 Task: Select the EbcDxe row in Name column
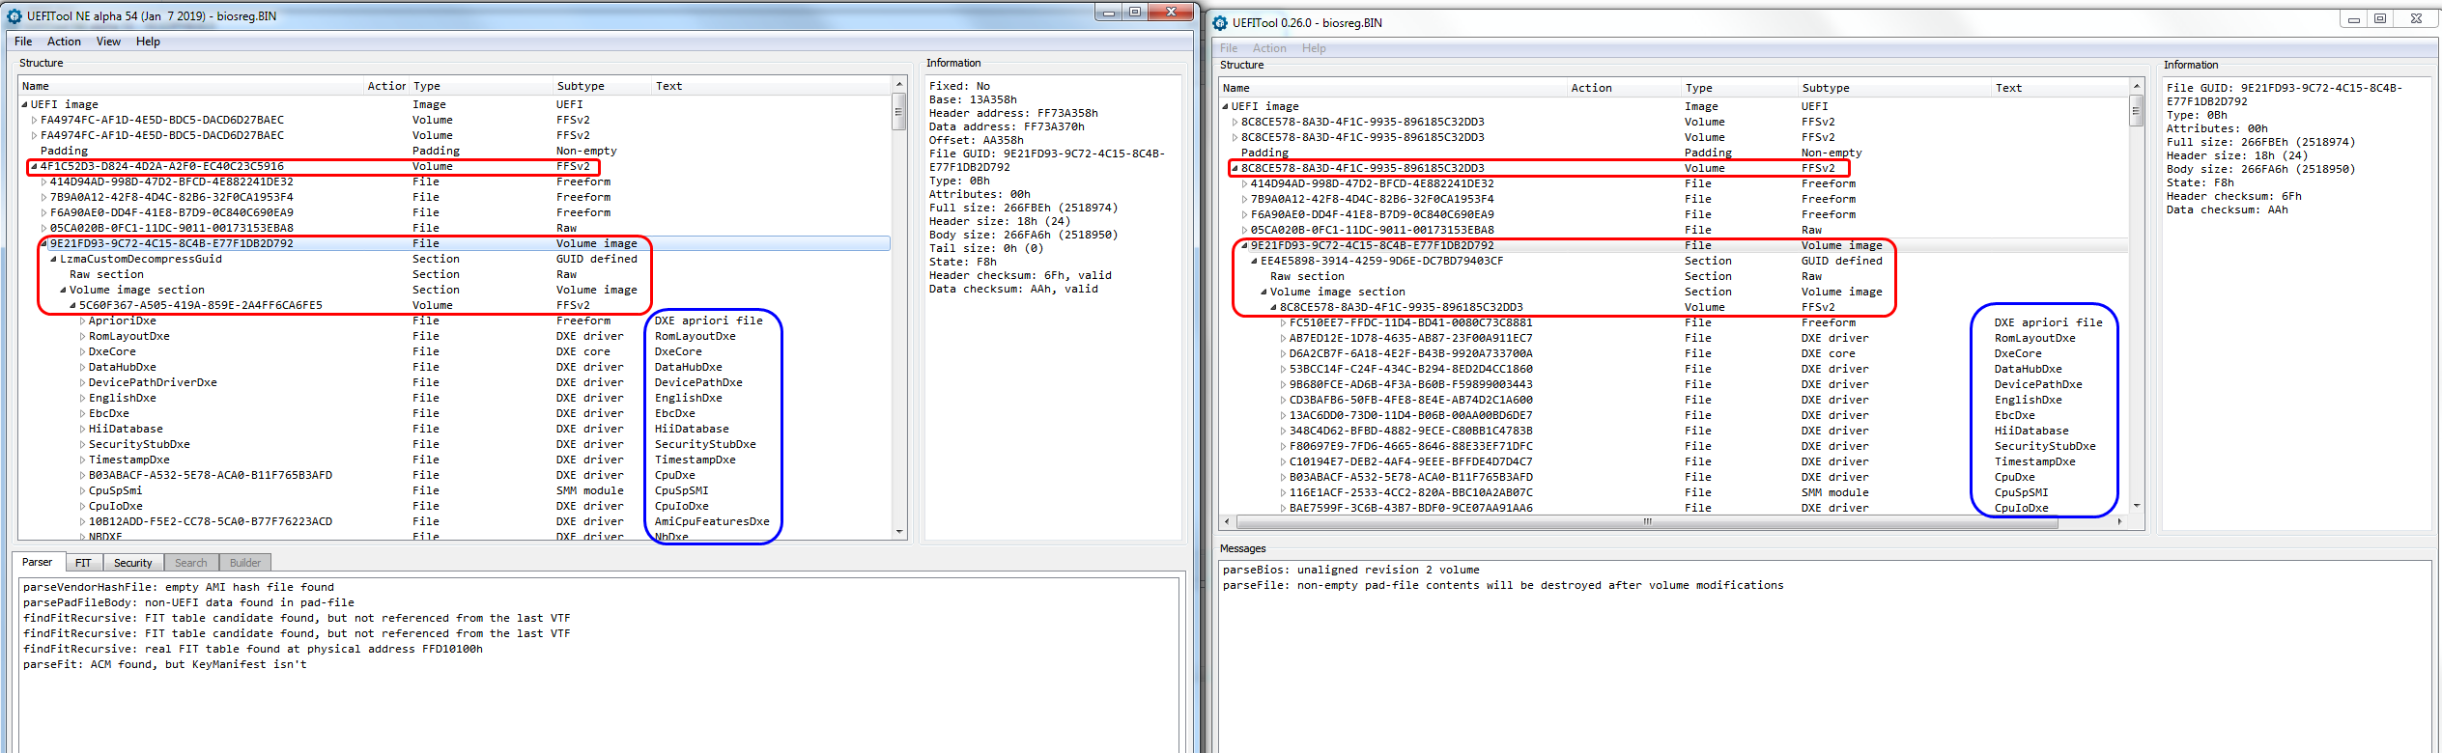(108, 413)
